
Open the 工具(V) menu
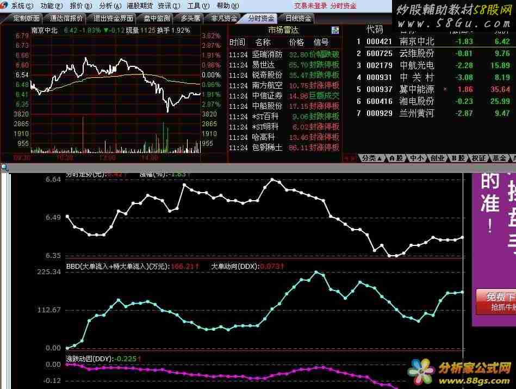[x=198, y=6]
